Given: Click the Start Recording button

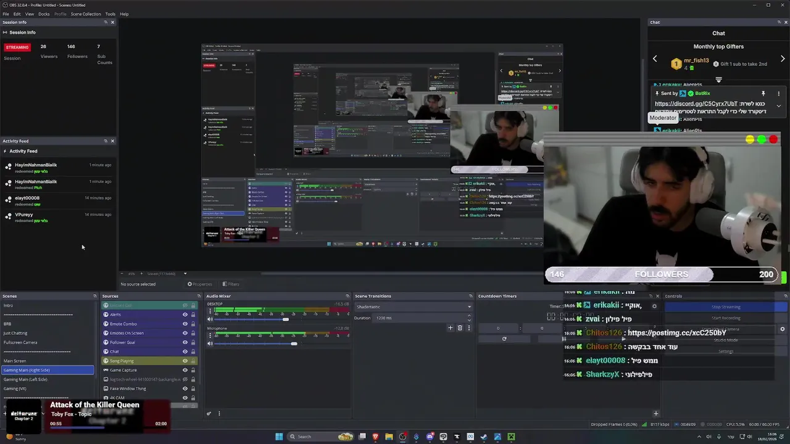Looking at the screenshot, I should [x=726, y=318].
